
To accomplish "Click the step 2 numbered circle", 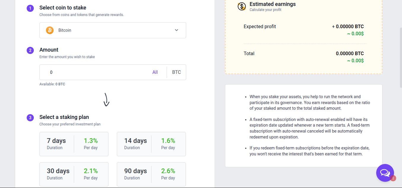I will tap(30, 50).
